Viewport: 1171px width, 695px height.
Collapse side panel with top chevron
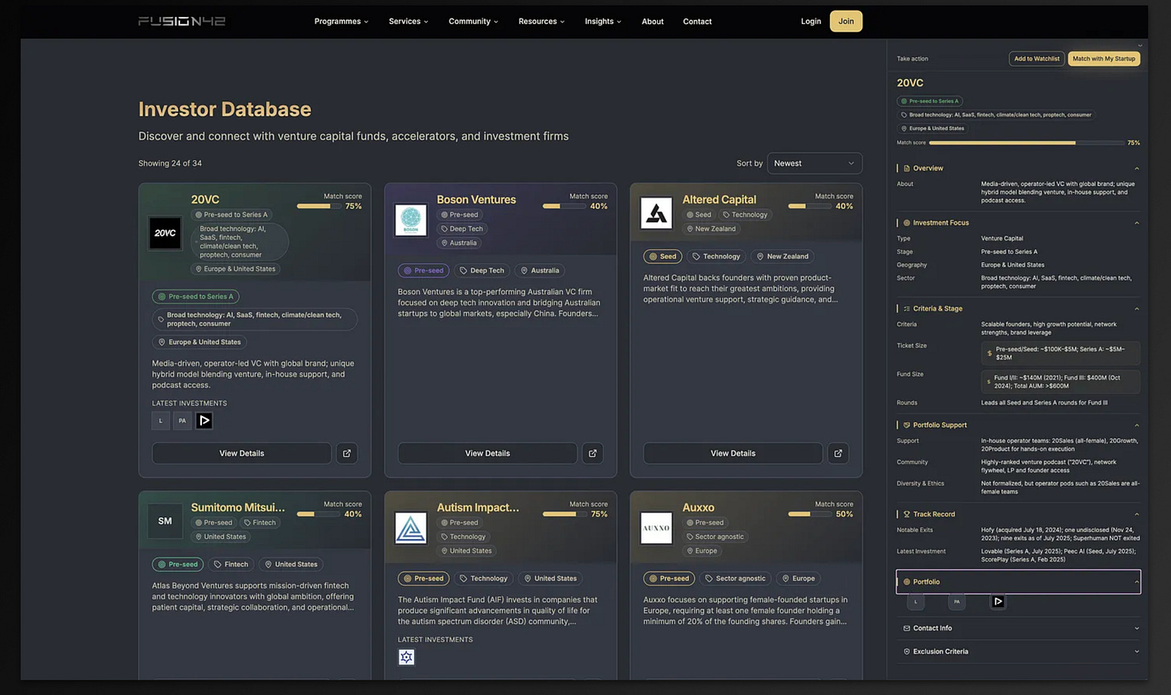click(1140, 46)
